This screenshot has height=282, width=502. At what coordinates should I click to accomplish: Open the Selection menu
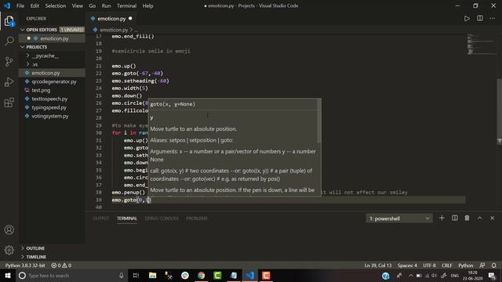click(x=56, y=5)
